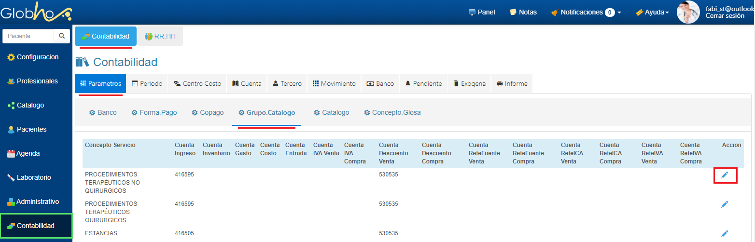Screen dimensions: 755x242
Task: Open the Movimiento tab
Action: (x=334, y=83)
